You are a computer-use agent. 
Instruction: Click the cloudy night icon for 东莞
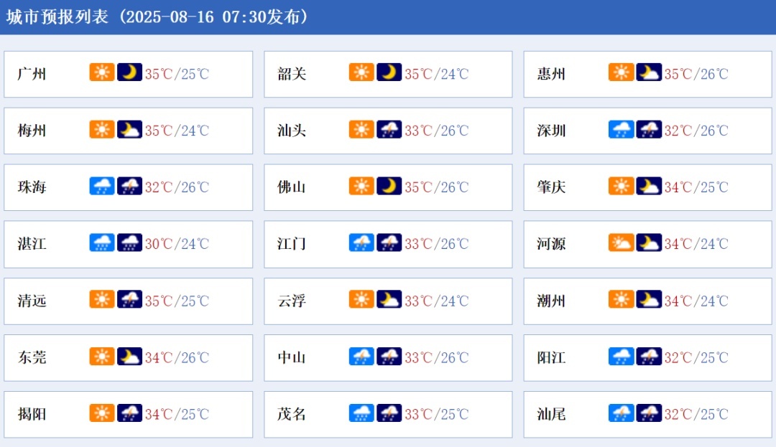click(130, 356)
